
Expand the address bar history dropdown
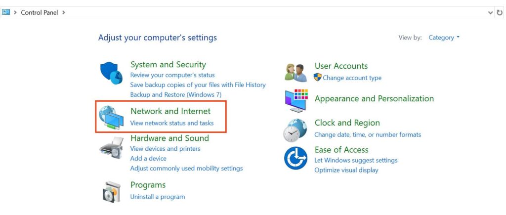[x=491, y=12]
